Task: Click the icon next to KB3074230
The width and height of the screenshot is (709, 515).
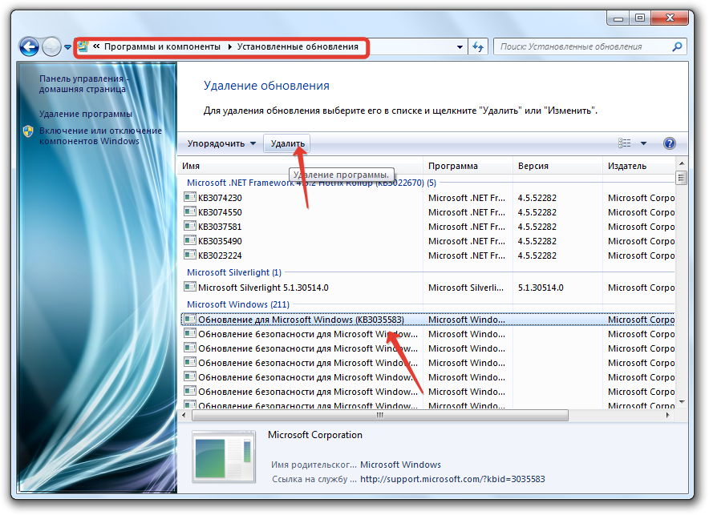Action: click(190, 197)
